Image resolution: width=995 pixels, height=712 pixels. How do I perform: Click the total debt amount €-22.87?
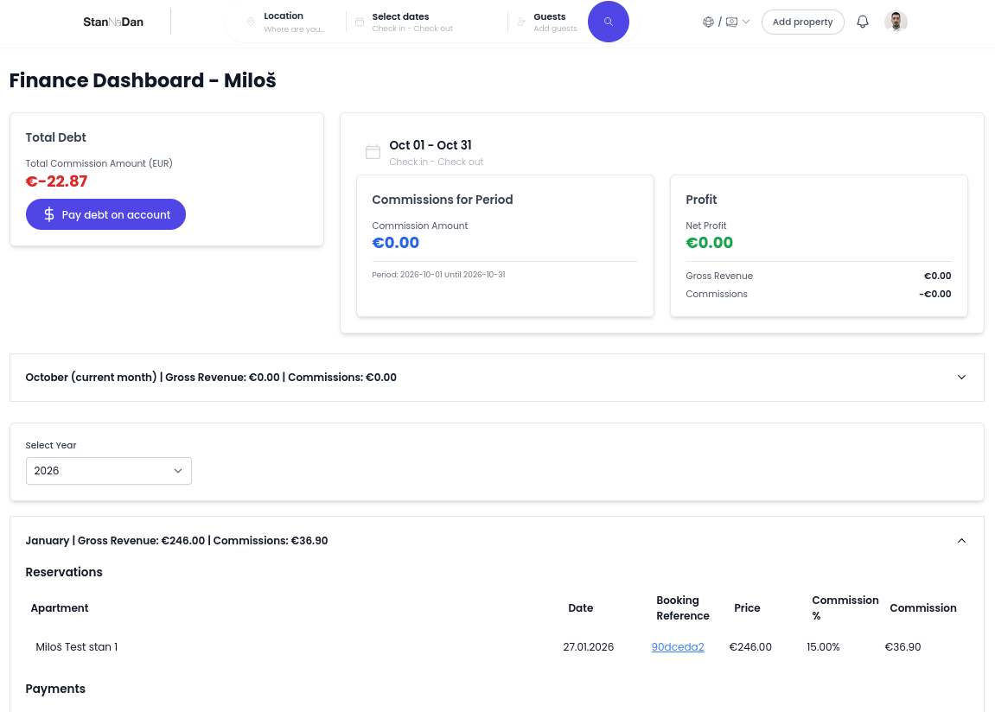coord(56,181)
